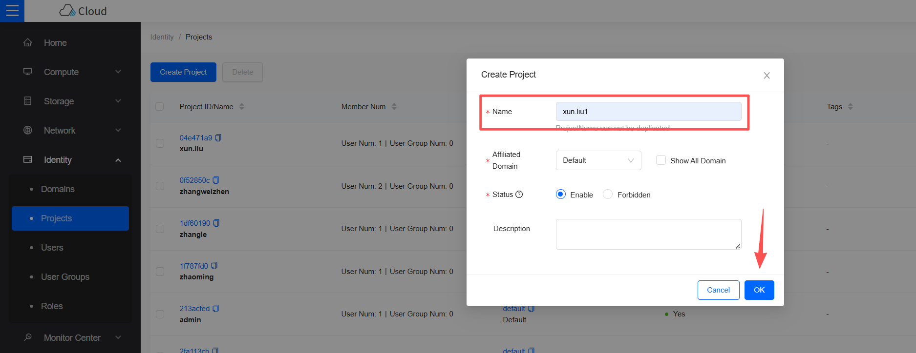The width and height of the screenshot is (916, 353).
Task: Click member count of zhangweizhen row
Action: (397, 186)
